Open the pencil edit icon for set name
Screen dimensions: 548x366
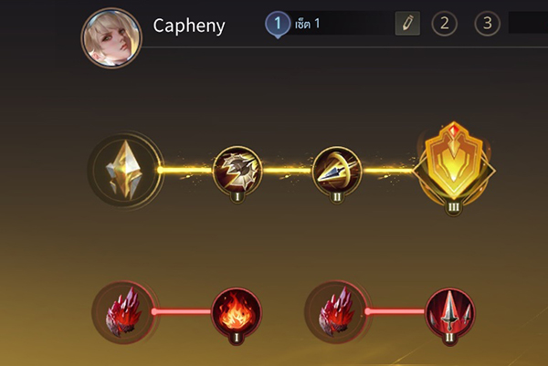(407, 24)
